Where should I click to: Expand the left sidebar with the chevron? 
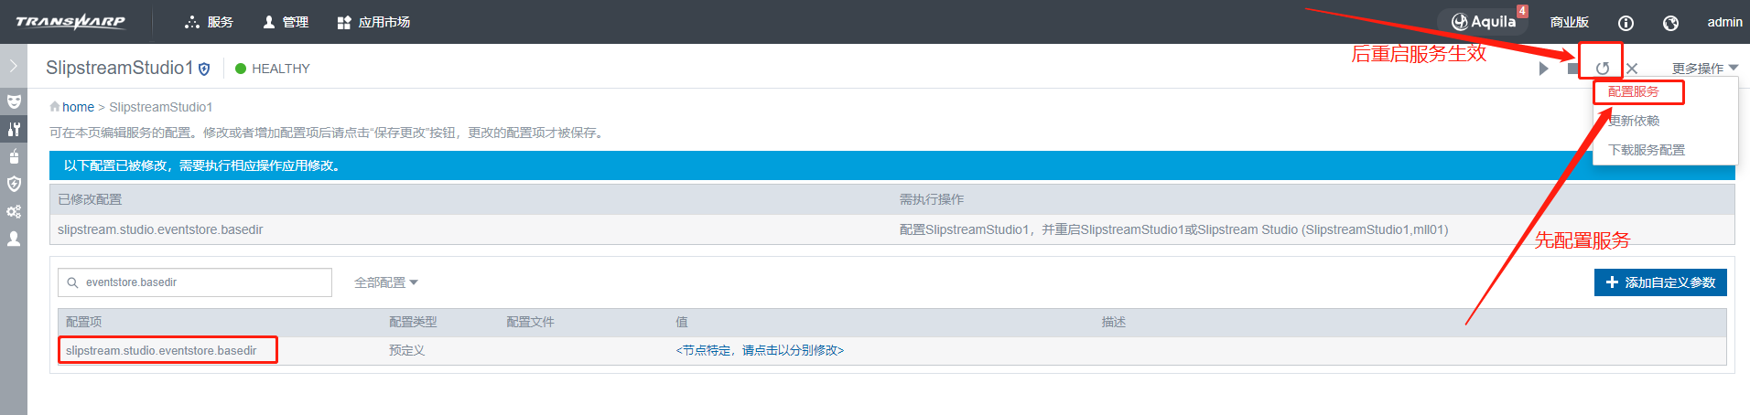(x=13, y=66)
